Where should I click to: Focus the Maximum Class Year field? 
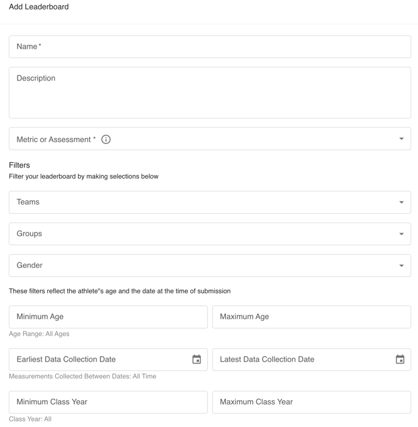(x=311, y=402)
